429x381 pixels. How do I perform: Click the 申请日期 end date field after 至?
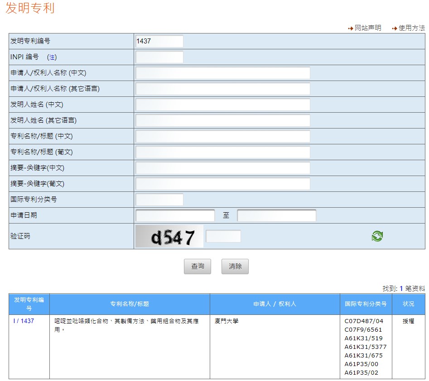click(277, 215)
